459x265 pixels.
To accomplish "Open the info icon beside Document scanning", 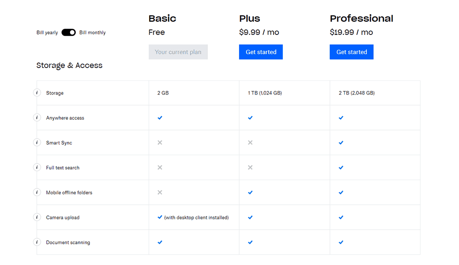I will coord(37,242).
